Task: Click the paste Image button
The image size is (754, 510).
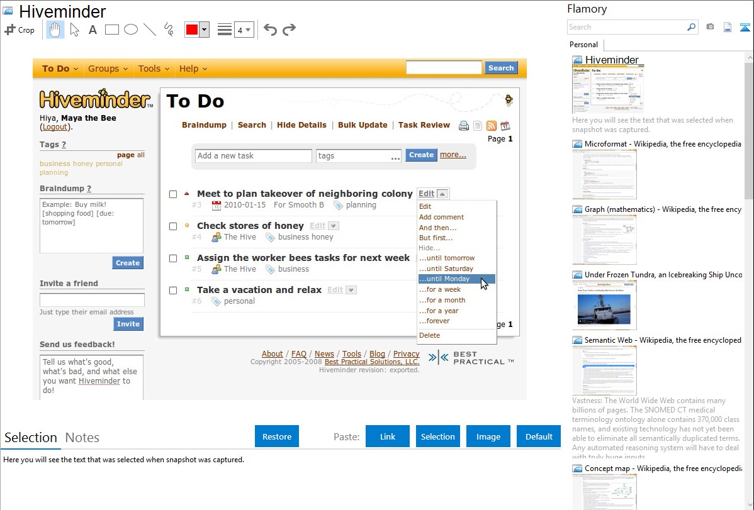Action: [488, 436]
